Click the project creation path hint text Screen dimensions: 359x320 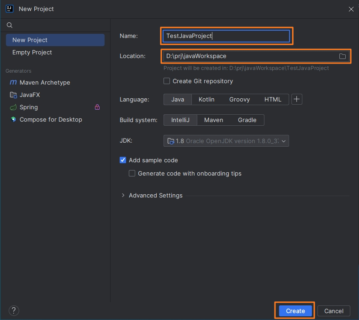tap(246, 68)
